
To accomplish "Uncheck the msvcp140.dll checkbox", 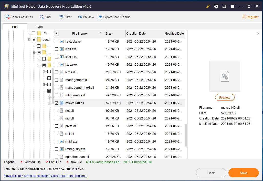I will [x=57, y=103].
